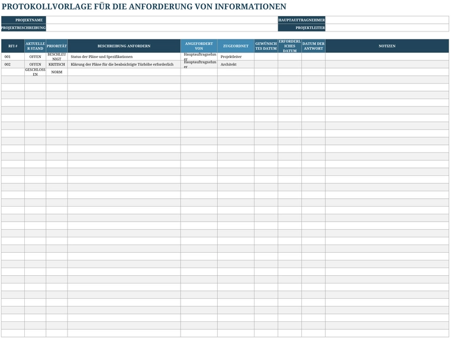The width and height of the screenshot is (451, 338).
Task: Click Hauptauftragnehmer cell in row 002
Action: tap(199, 65)
